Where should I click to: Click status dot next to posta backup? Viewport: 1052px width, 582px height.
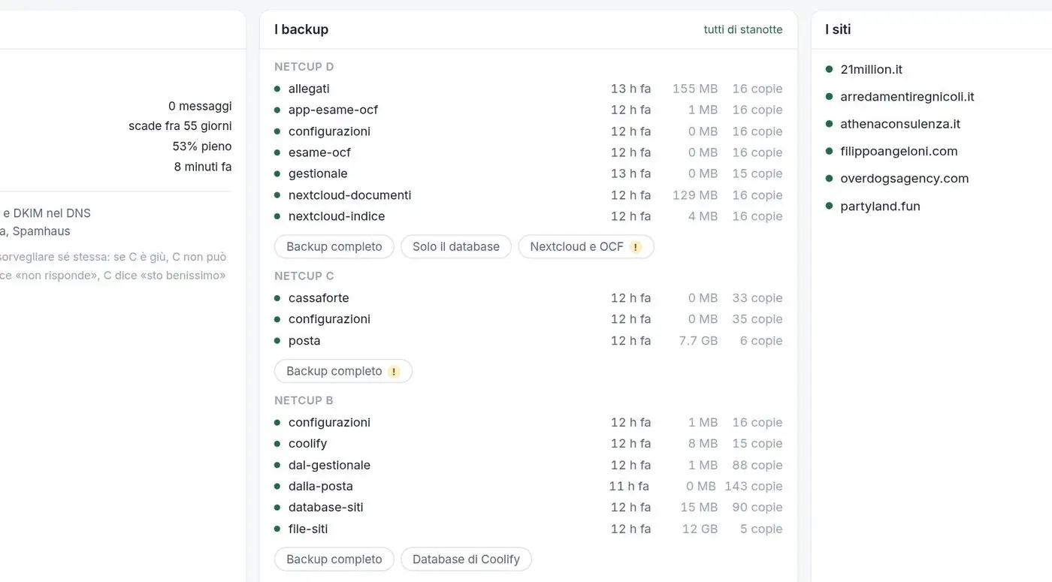pos(277,341)
